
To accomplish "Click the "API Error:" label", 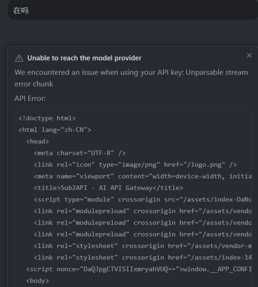I will (30, 98).
